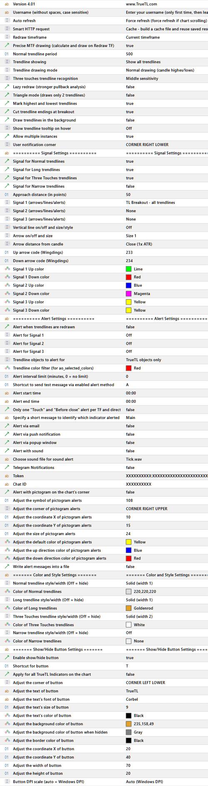Viewport: 208px width, 786px height.
Task: Click the '01' icon for Normal trendline period
Action: [7, 54]
